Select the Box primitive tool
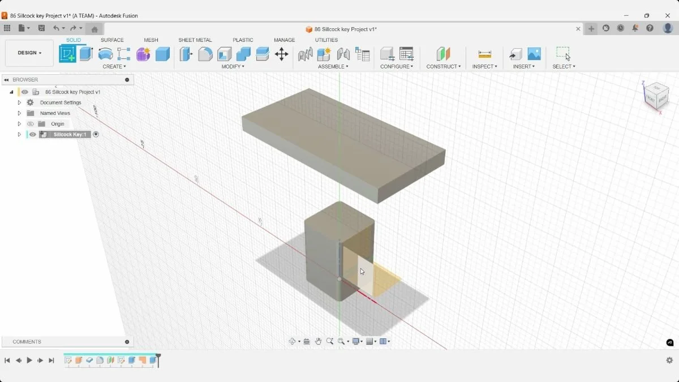Screen dimensions: 679x382 click(x=162, y=54)
